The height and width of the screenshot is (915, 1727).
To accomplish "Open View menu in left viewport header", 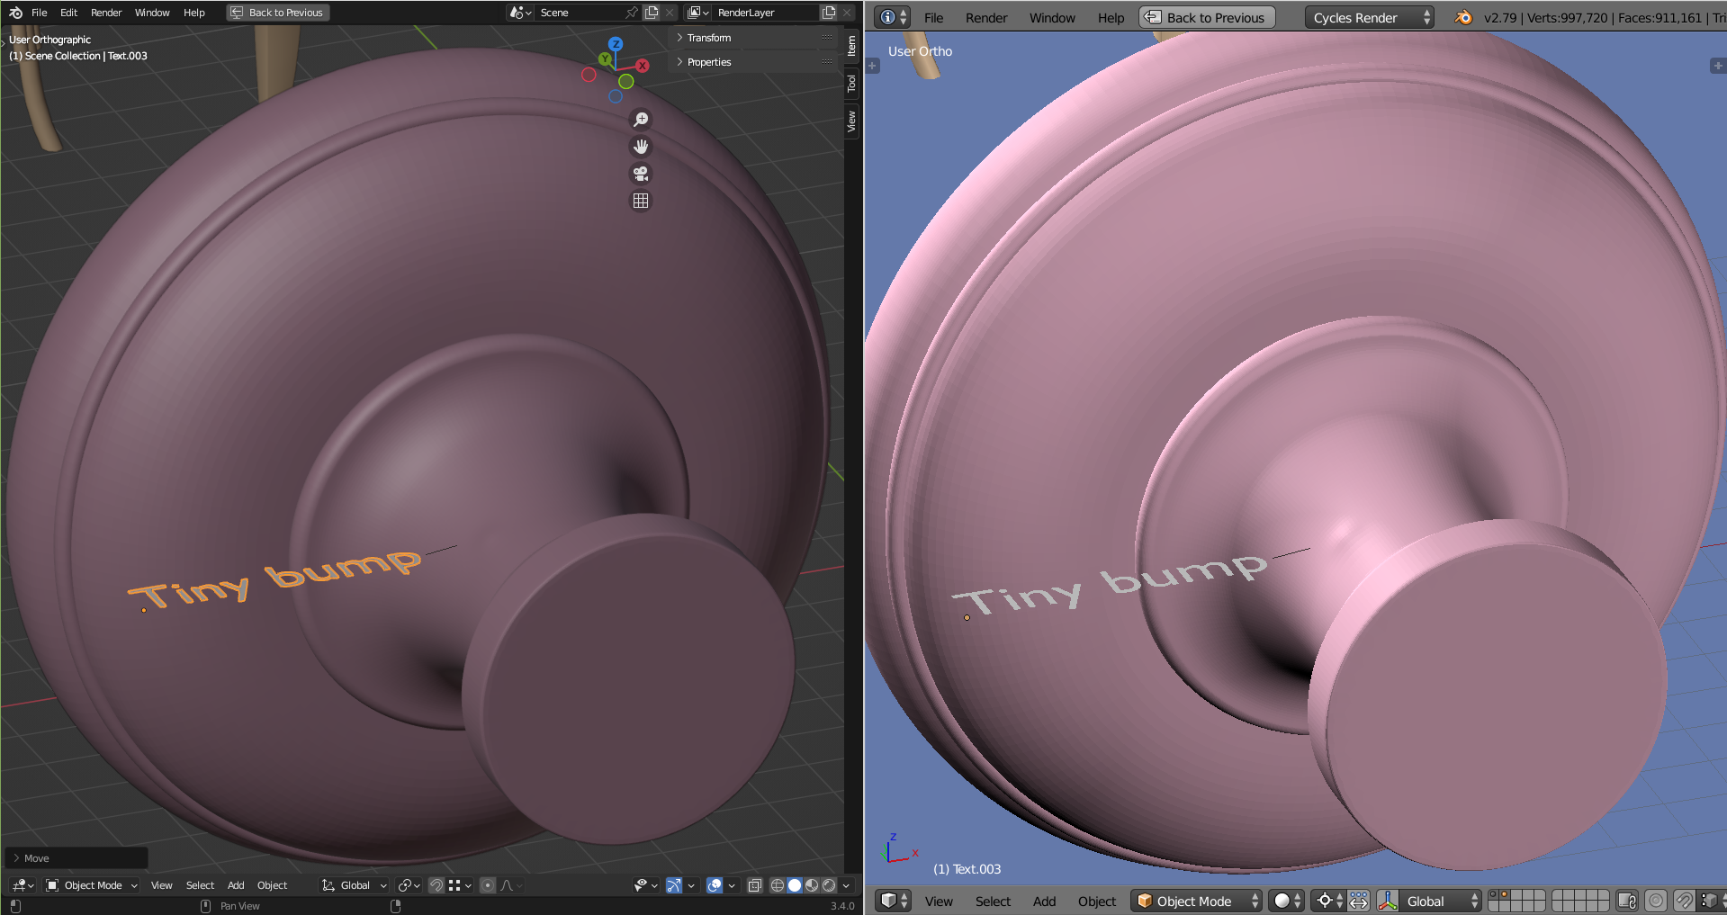I will tap(162, 885).
